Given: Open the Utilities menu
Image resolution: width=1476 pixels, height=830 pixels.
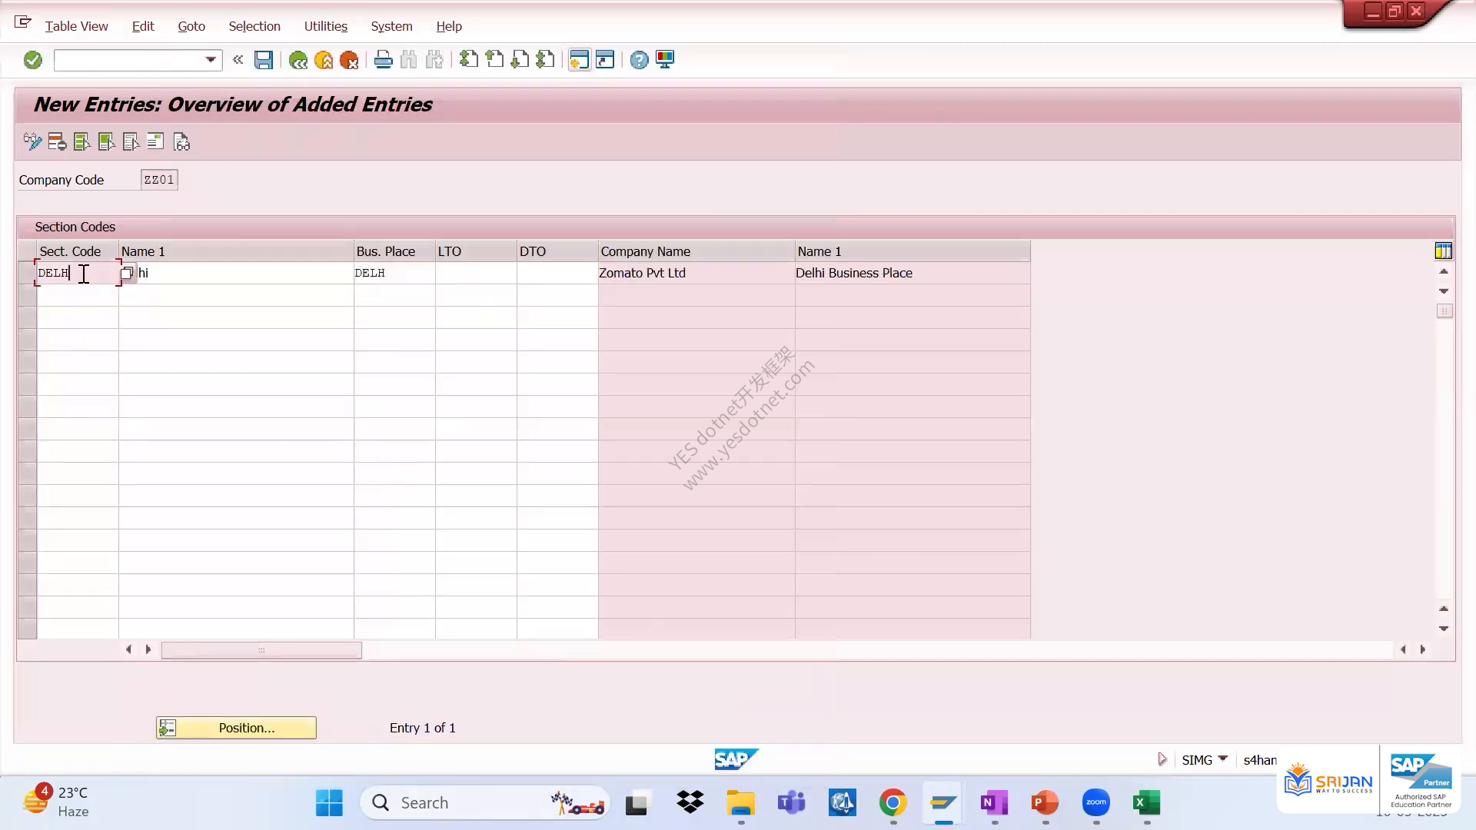Looking at the screenshot, I should point(326,26).
